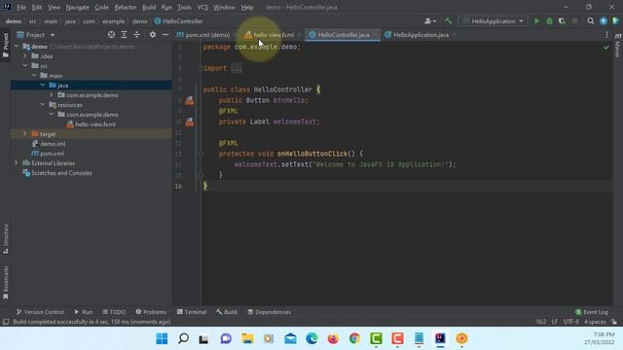Open the Version Control tool window

[40, 312]
